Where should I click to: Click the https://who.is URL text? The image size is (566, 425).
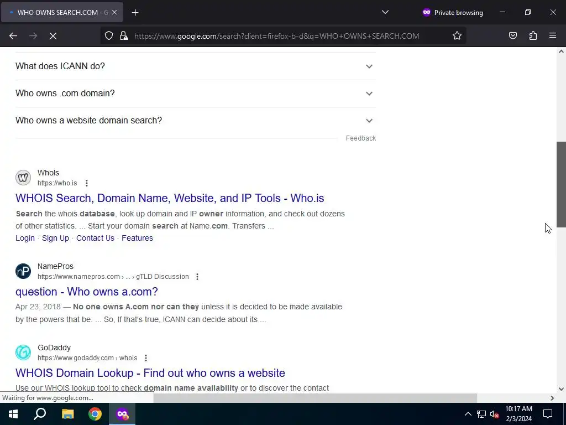(x=57, y=183)
